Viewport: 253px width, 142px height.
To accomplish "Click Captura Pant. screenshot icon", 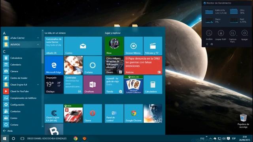I will point(232,33).
